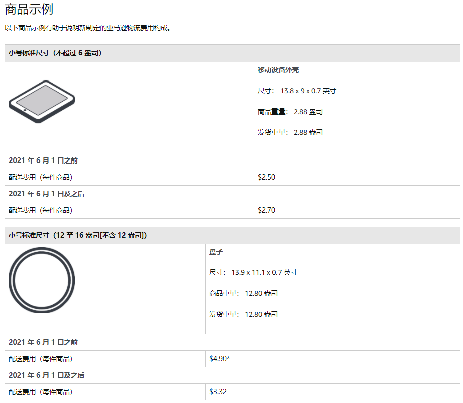Click the 商品重量 2.88 盎司 line
Viewport: 463px width, 403px height.
(290, 112)
